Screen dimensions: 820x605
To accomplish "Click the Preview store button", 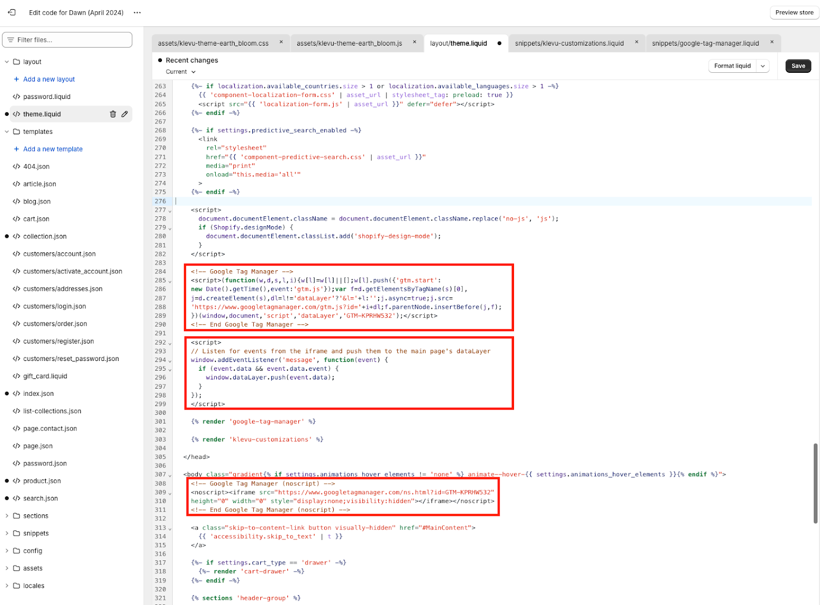I will click(x=794, y=12).
